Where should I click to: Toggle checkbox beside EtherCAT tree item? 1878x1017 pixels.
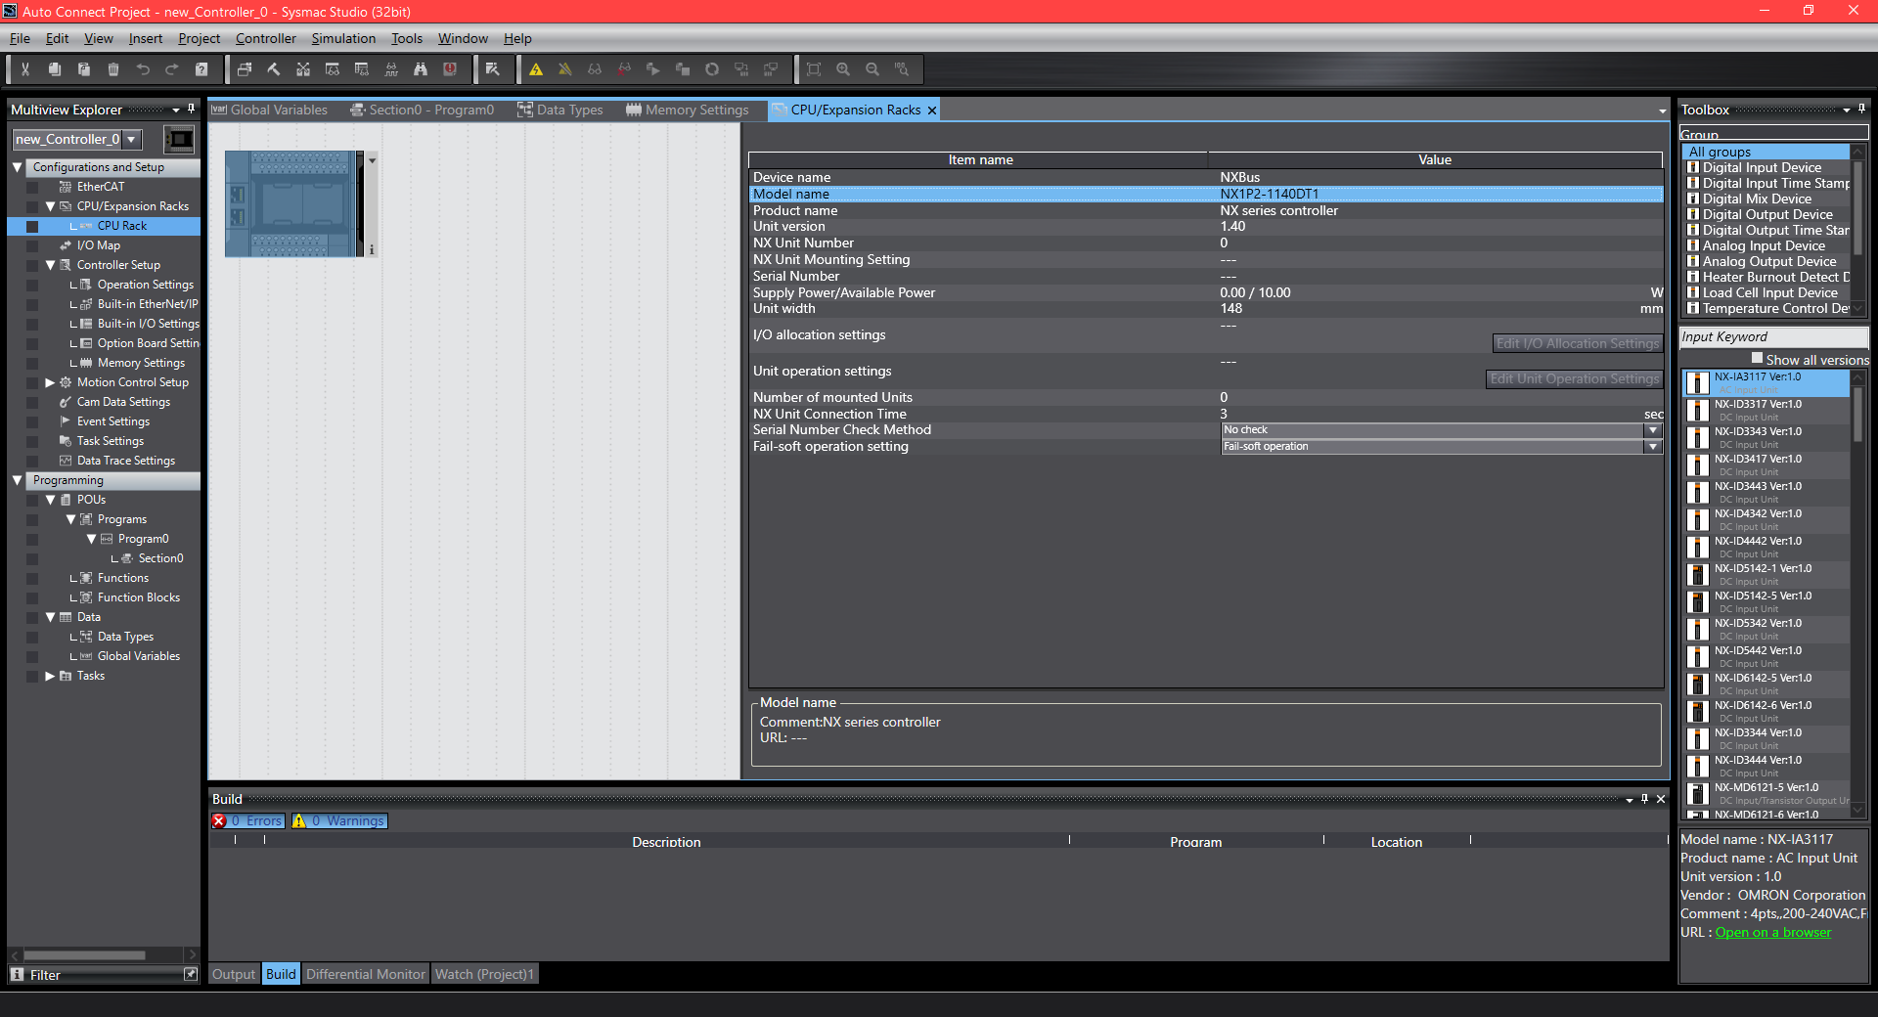click(32, 187)
